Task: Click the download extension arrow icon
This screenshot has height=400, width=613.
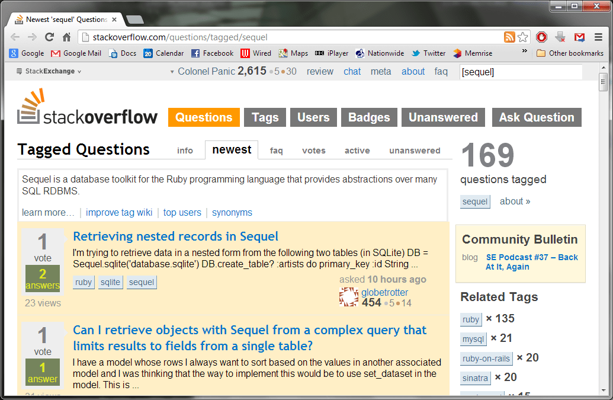Action: (560, 37)
